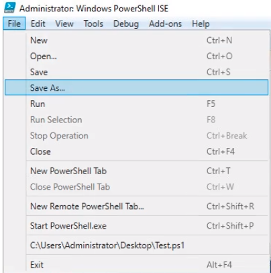The height and width of the screenshot is (273, 271).
Task: Click the PowerShell ISE title bar icon
Action: click(x=10, y=8)
